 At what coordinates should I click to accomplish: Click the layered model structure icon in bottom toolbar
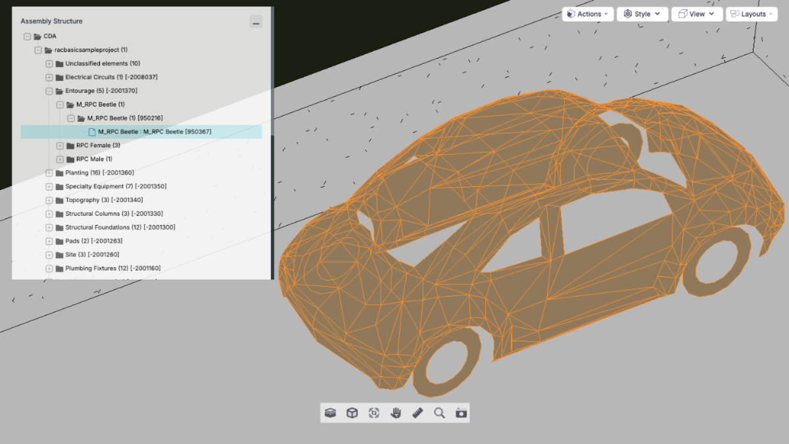pyautogui.click(x=331, y=413)
